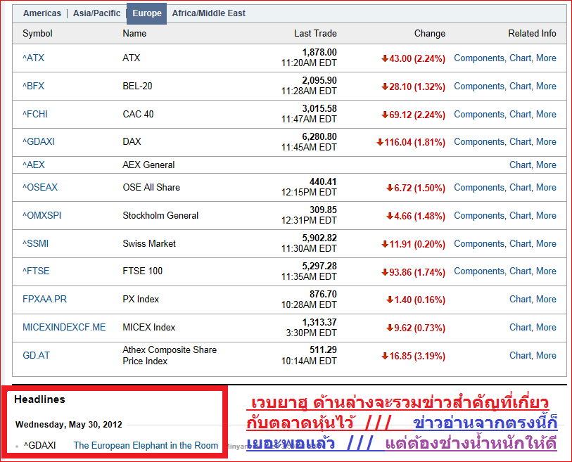The width and height of the screenshot is (572, 462).
Task: View Components for DAX
Action: tap(479, 141)
